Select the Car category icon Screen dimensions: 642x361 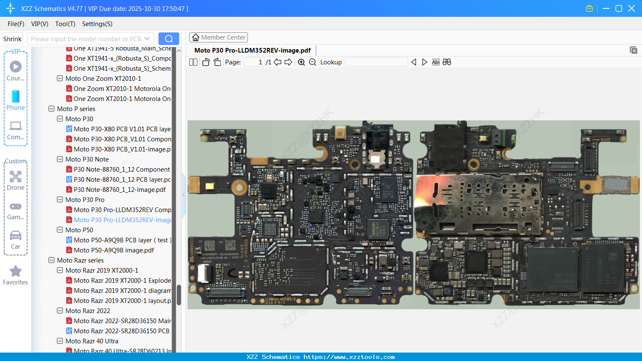[x=16, y=239]
